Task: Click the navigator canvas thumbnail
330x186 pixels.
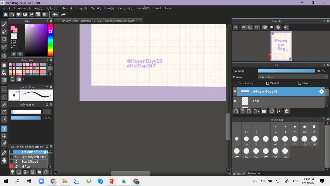Action: [x=281, y=46]
